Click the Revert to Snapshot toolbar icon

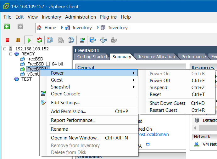pyautogui.click(x=61, y=40)
